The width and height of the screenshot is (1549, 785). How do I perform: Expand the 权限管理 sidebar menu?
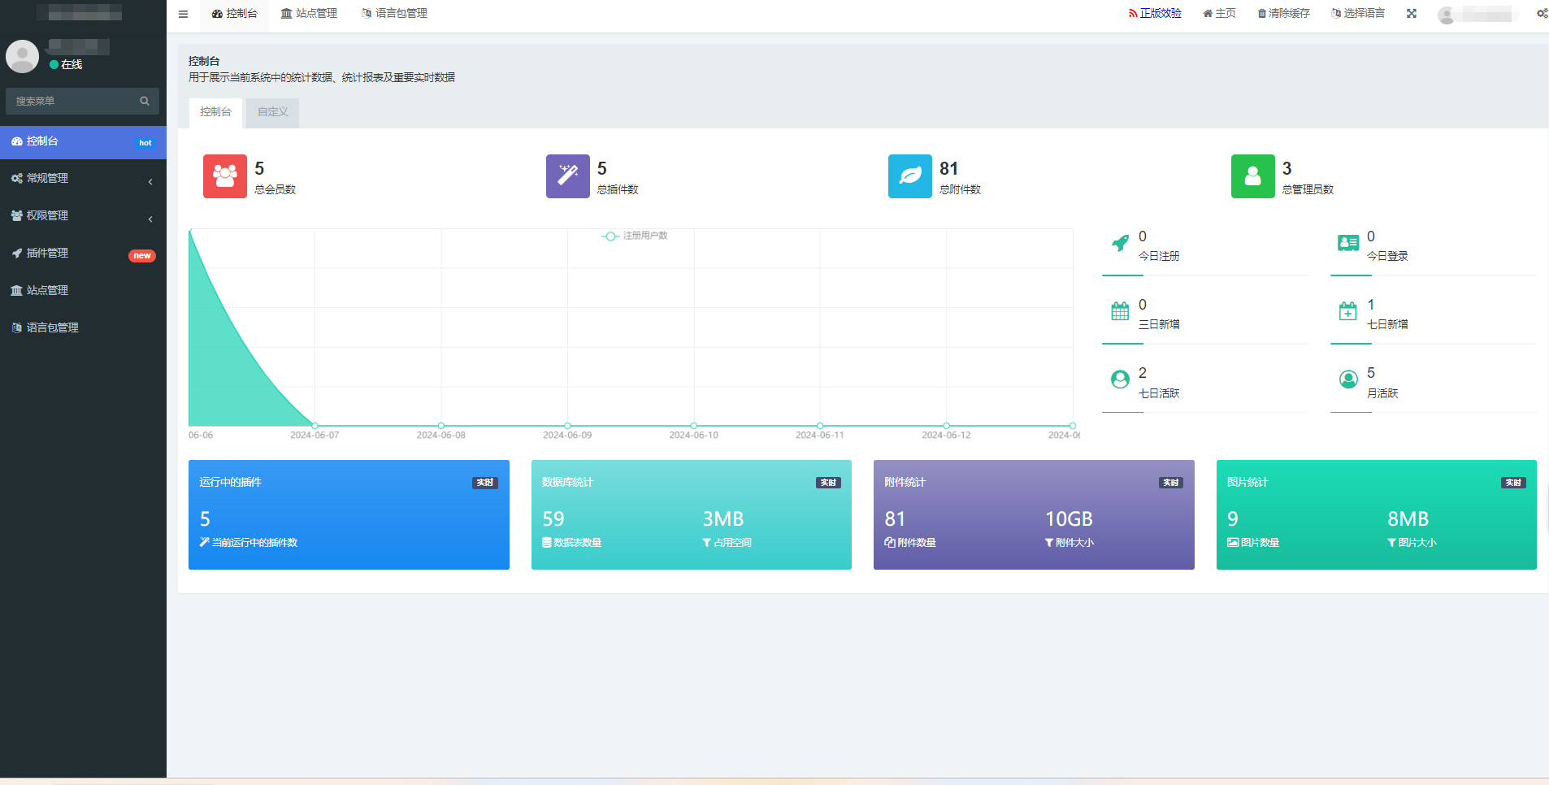pyautogui.click(x=83, y=216)
